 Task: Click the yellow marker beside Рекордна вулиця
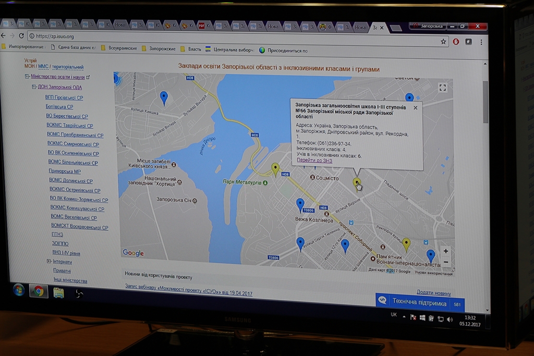406,244
